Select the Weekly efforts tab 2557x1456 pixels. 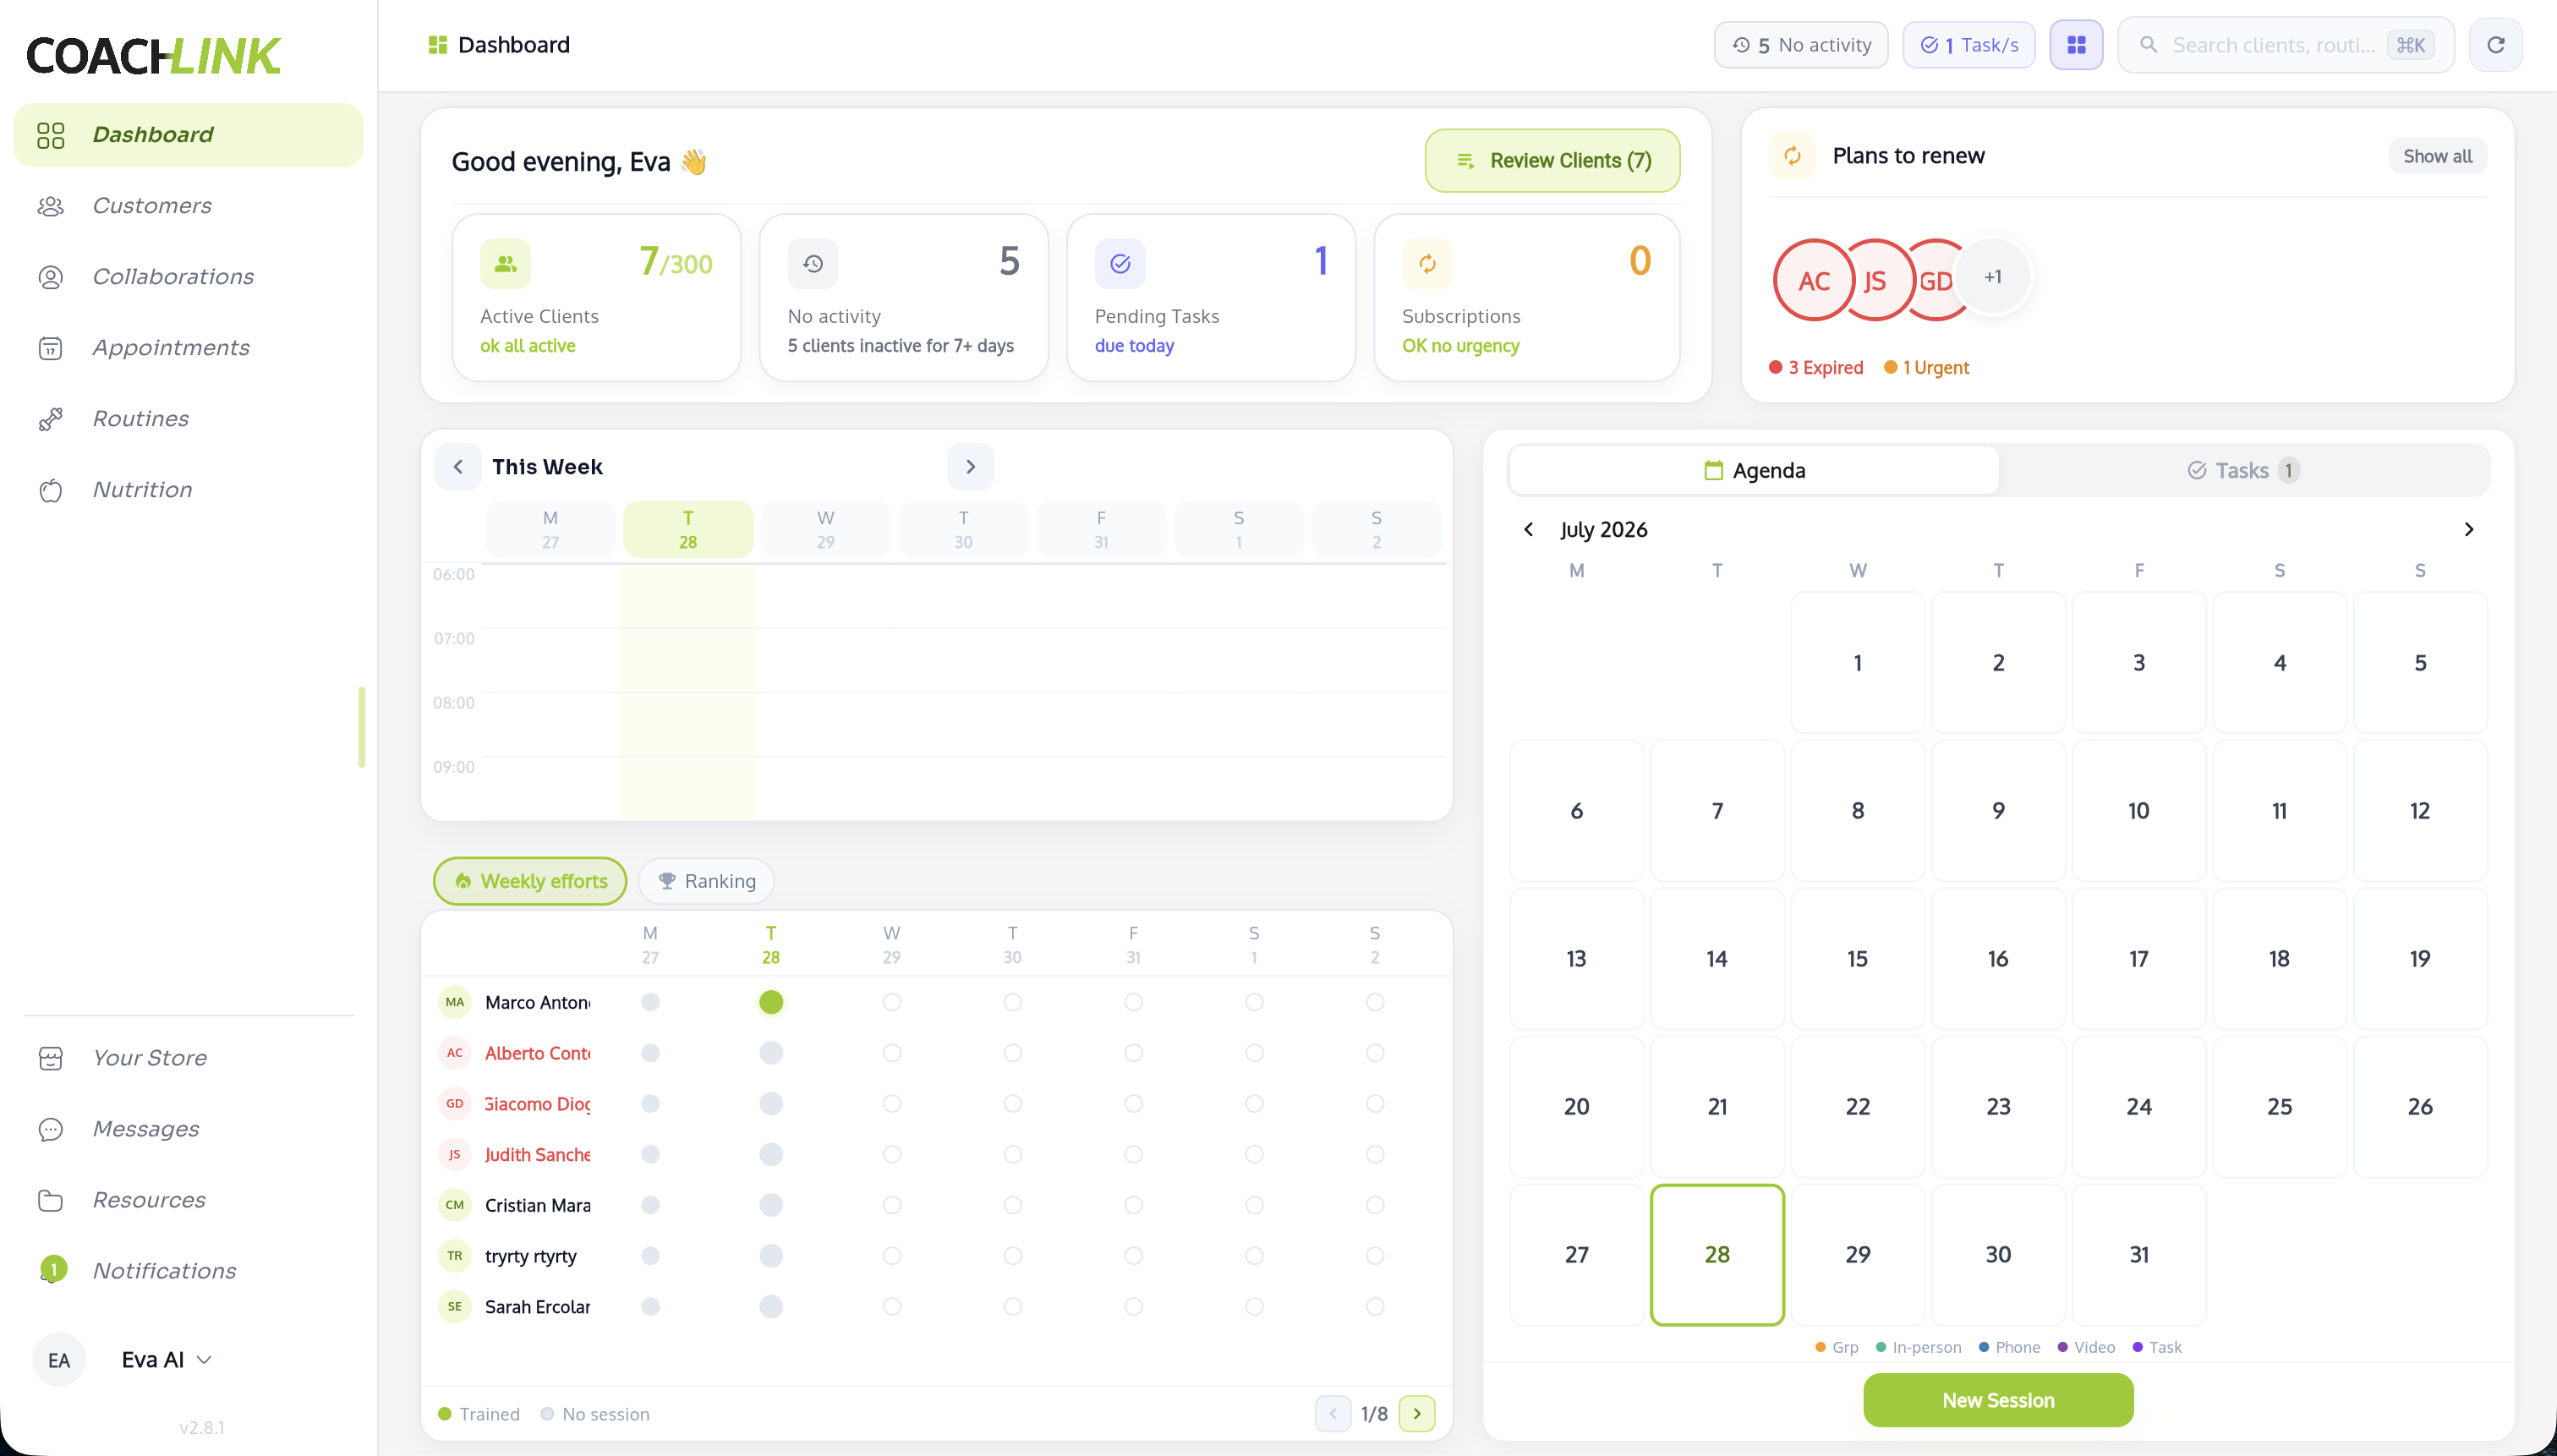(x=530, y=882)
